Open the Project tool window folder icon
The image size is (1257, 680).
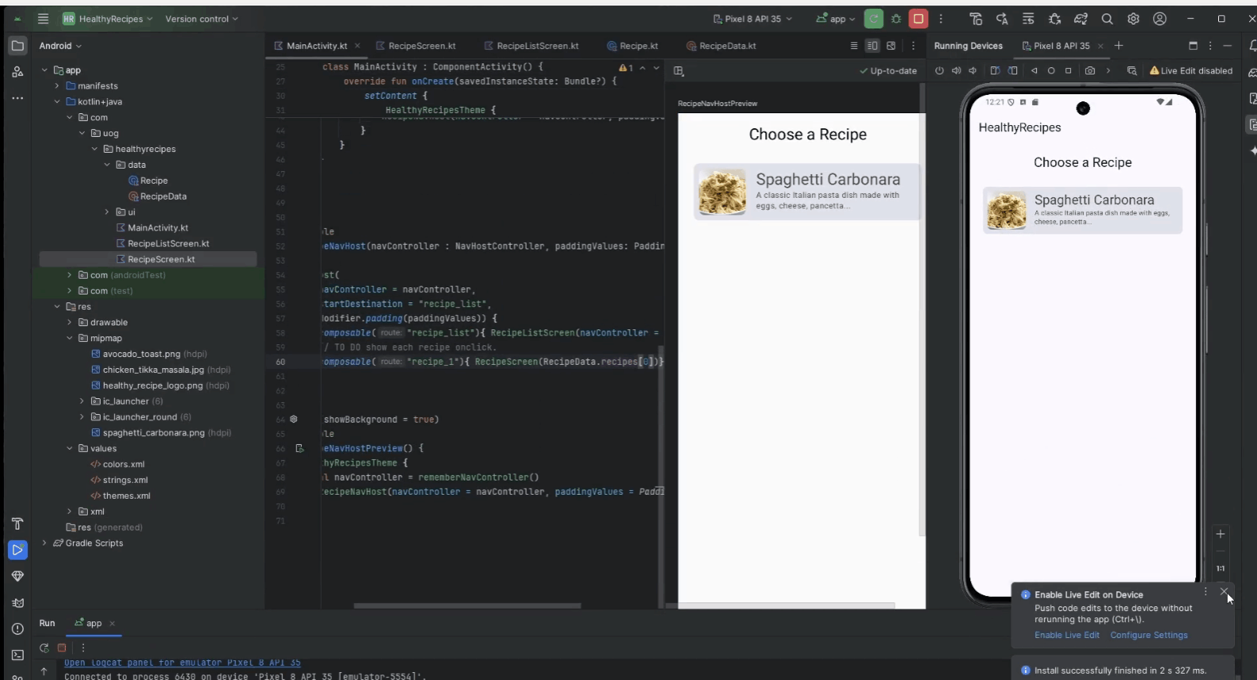(x=17, y=46)
